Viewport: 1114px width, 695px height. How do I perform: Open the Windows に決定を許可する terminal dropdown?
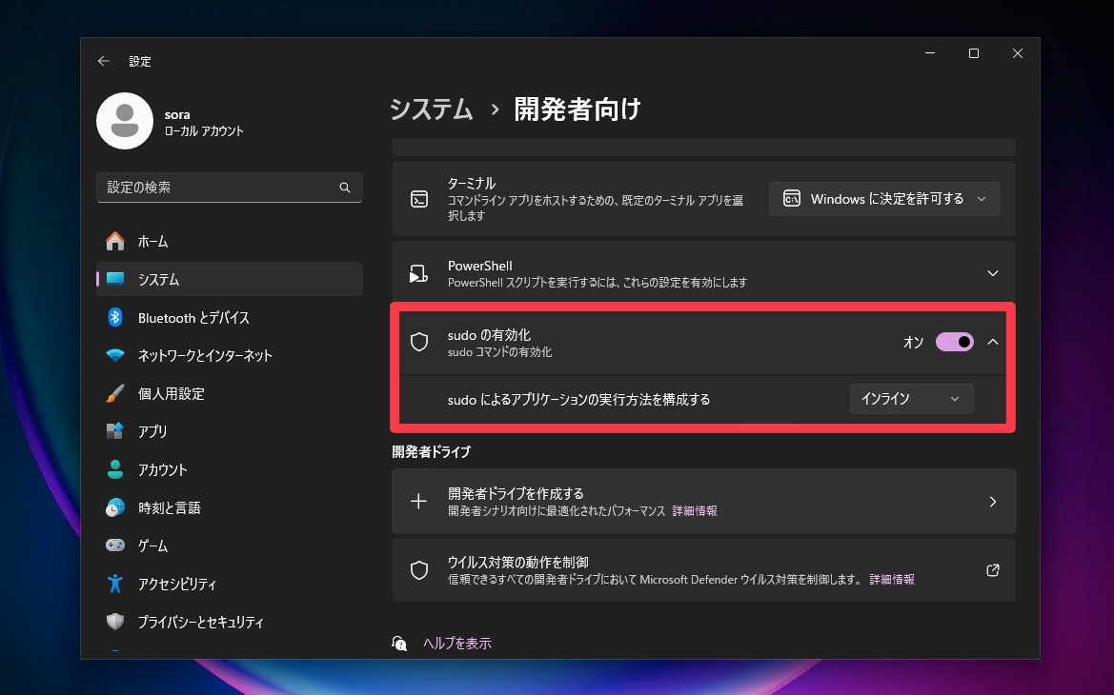tap(883, 199)
